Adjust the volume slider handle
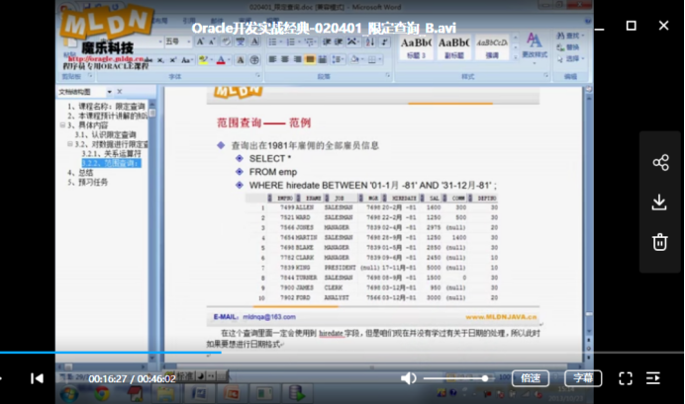This screenshot has width=685, height=404. coord(485,378)
